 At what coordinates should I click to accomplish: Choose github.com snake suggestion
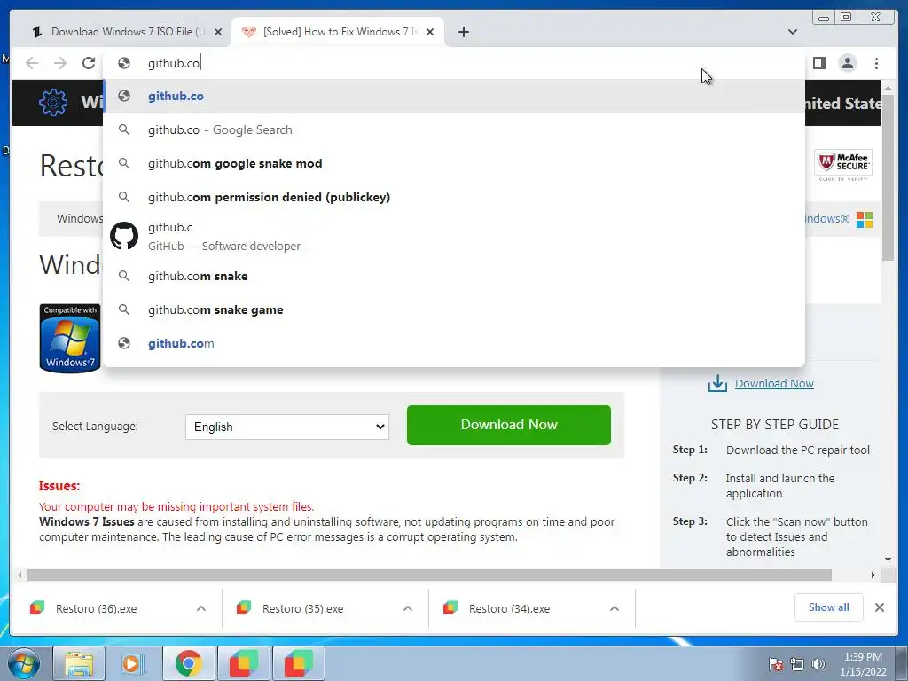(453, 277)
